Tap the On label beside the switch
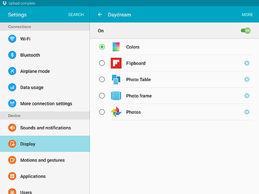259x194 pixels. [x=100, y=31]
